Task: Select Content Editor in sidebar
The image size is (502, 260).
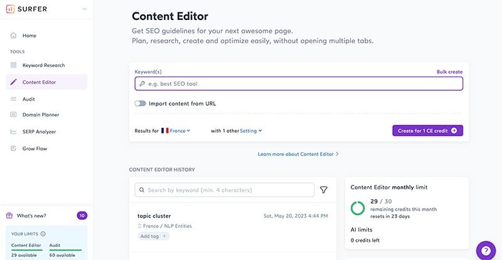Action: [x=46, y=82]
